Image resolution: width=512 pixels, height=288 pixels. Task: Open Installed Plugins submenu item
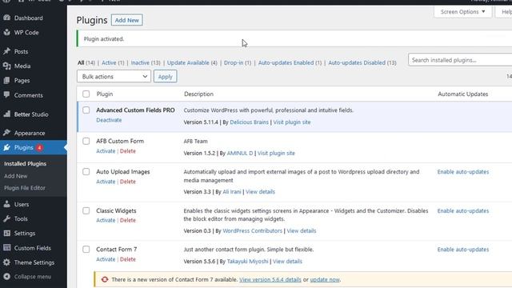25,163
